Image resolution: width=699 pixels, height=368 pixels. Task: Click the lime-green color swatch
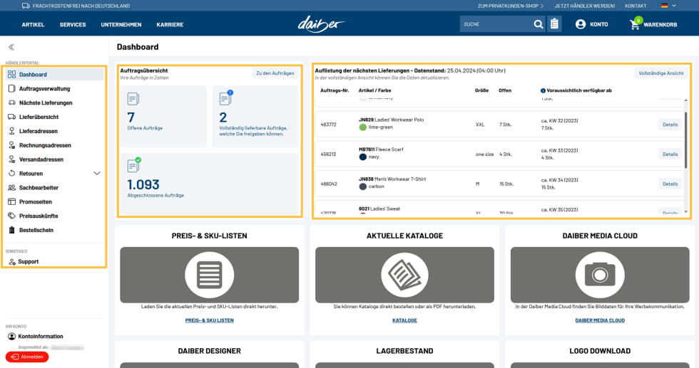pyautogui.click(x=363, y=127)
